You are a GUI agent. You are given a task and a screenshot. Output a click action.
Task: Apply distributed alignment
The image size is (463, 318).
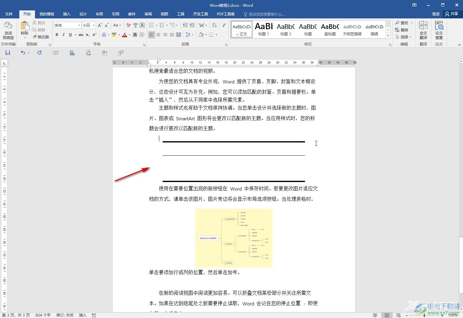click(179, 35)
